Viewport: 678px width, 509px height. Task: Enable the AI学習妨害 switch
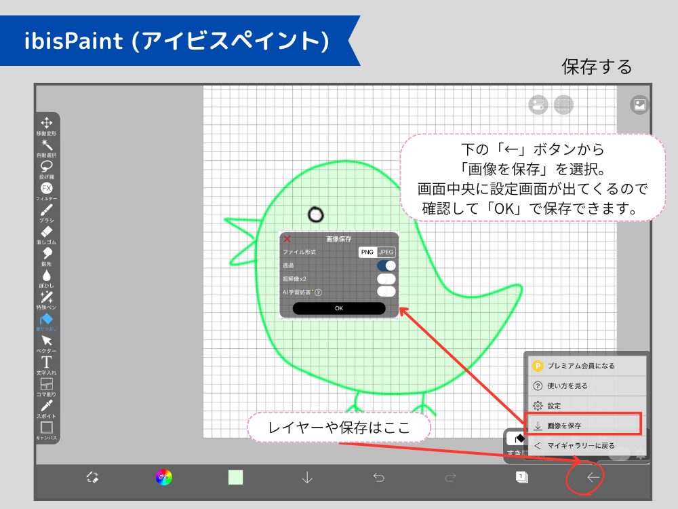coord(386,291)
